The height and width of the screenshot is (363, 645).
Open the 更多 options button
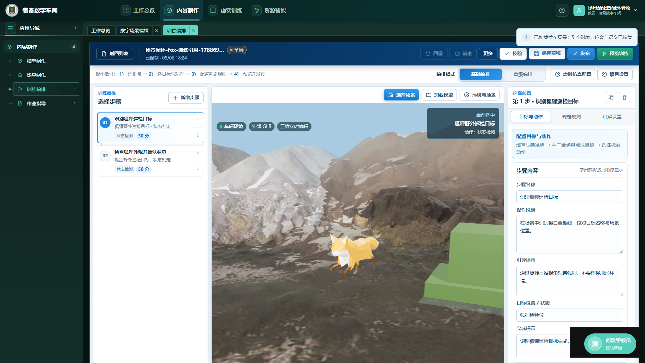pyautogui.click(x=488, y=54)
